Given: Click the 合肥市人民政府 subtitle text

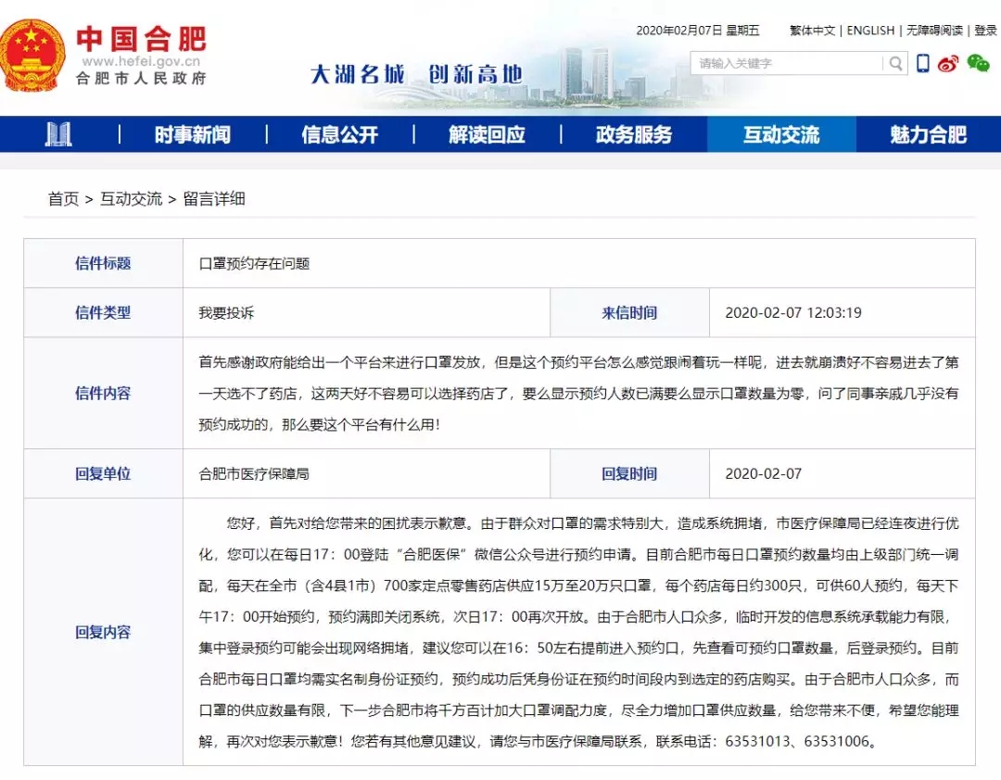Looking at the screenshot, I should 141,79.
